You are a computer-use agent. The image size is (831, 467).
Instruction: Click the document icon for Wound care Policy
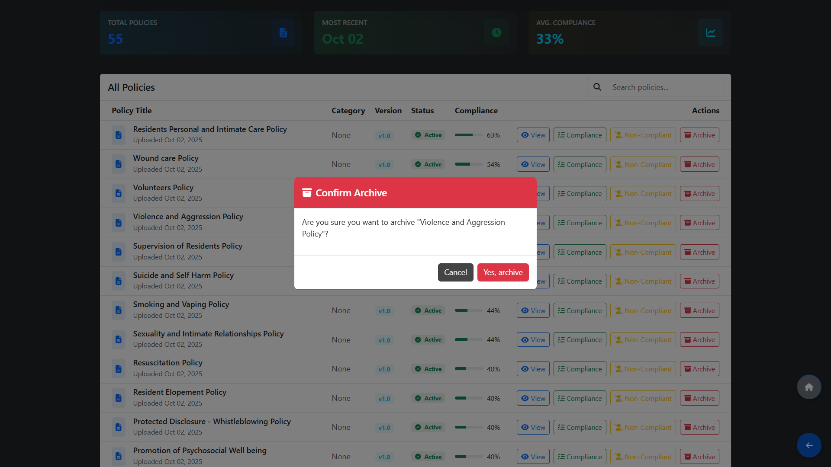[119, 164]
